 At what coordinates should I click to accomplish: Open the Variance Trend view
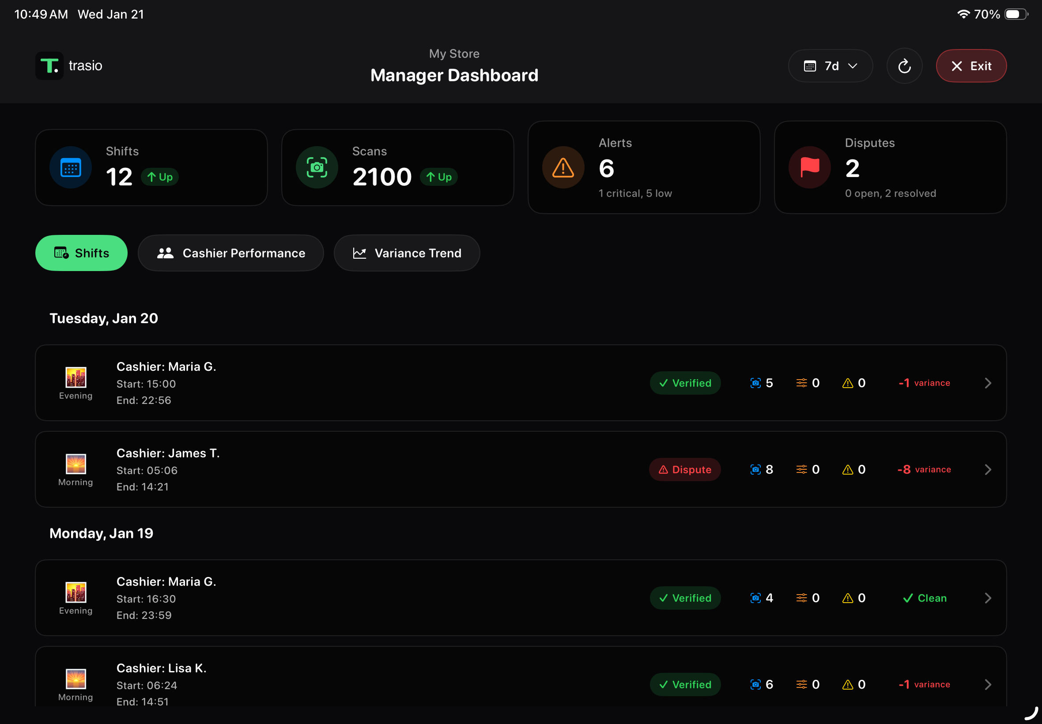pyautogui.click(x=407, y=253)
